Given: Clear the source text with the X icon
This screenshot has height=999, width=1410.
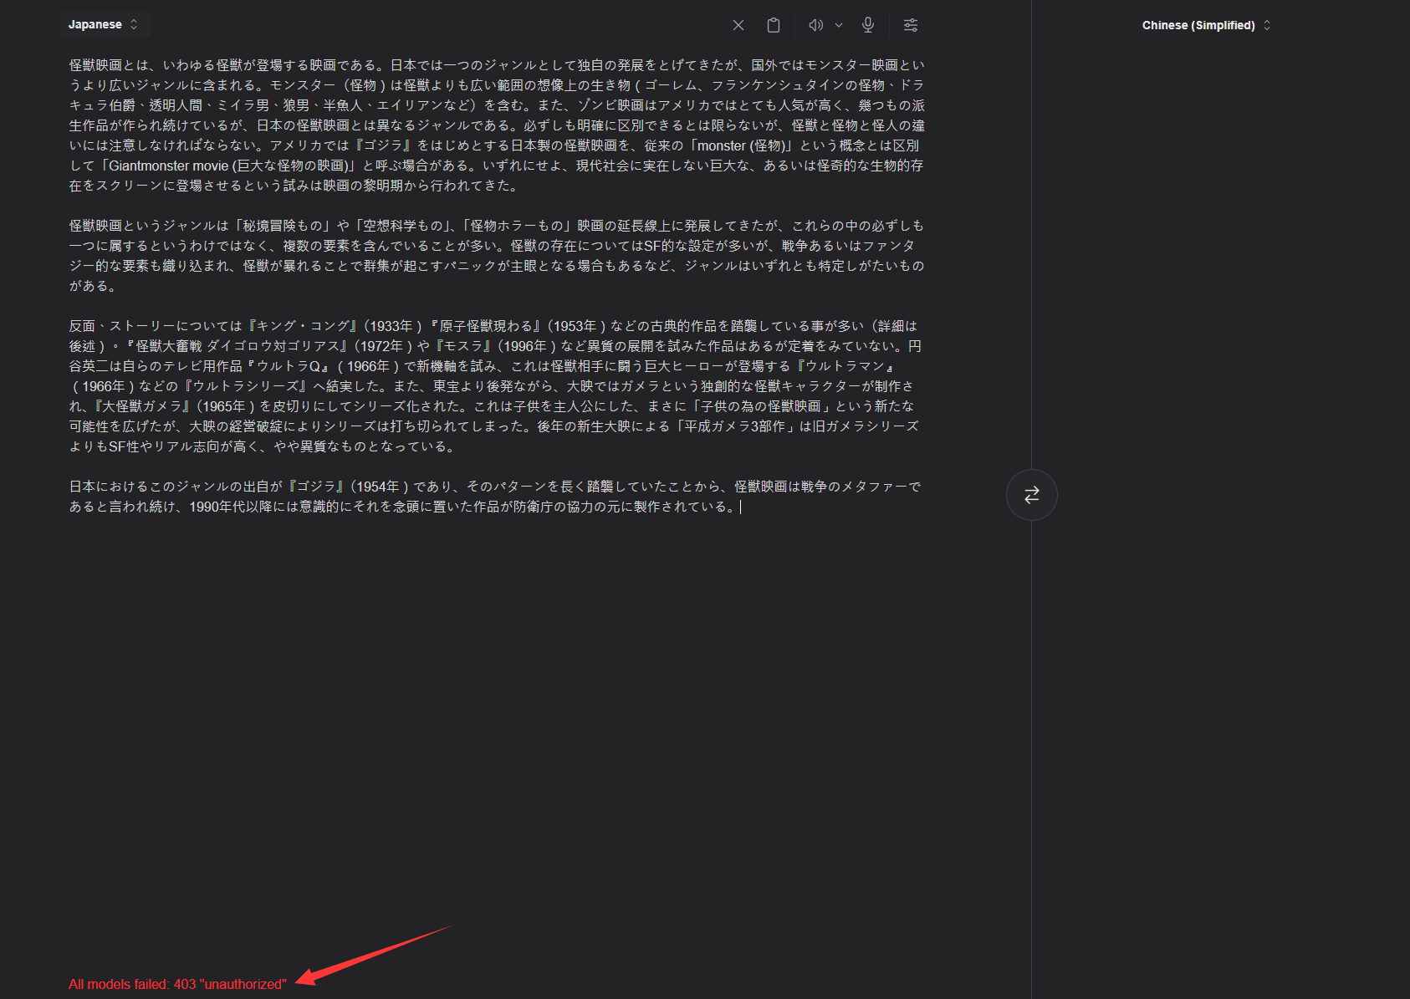Looking at the screenshot, I should (738, 25).
